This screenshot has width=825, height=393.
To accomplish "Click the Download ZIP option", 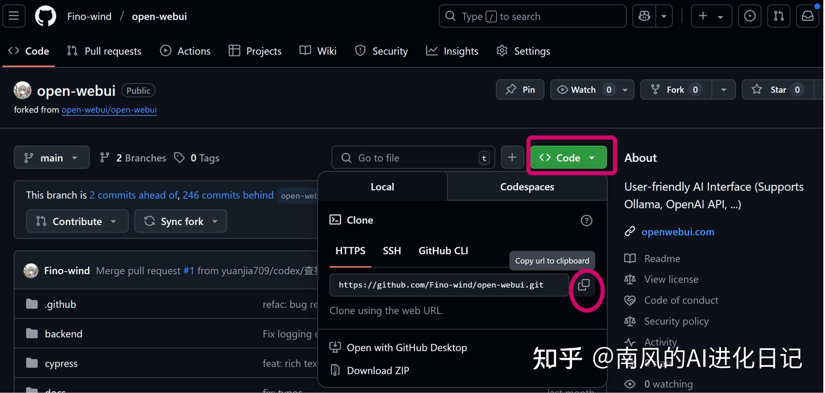I will click(x=378, y=370).
